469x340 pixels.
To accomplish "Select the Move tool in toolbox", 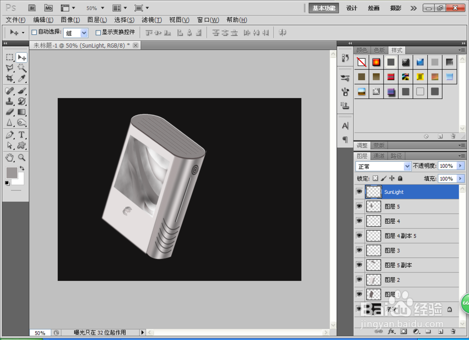I will tap(22, 57).
